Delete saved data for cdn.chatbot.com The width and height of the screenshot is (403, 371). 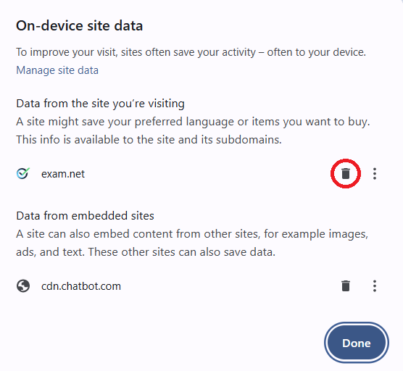(346, 285)
